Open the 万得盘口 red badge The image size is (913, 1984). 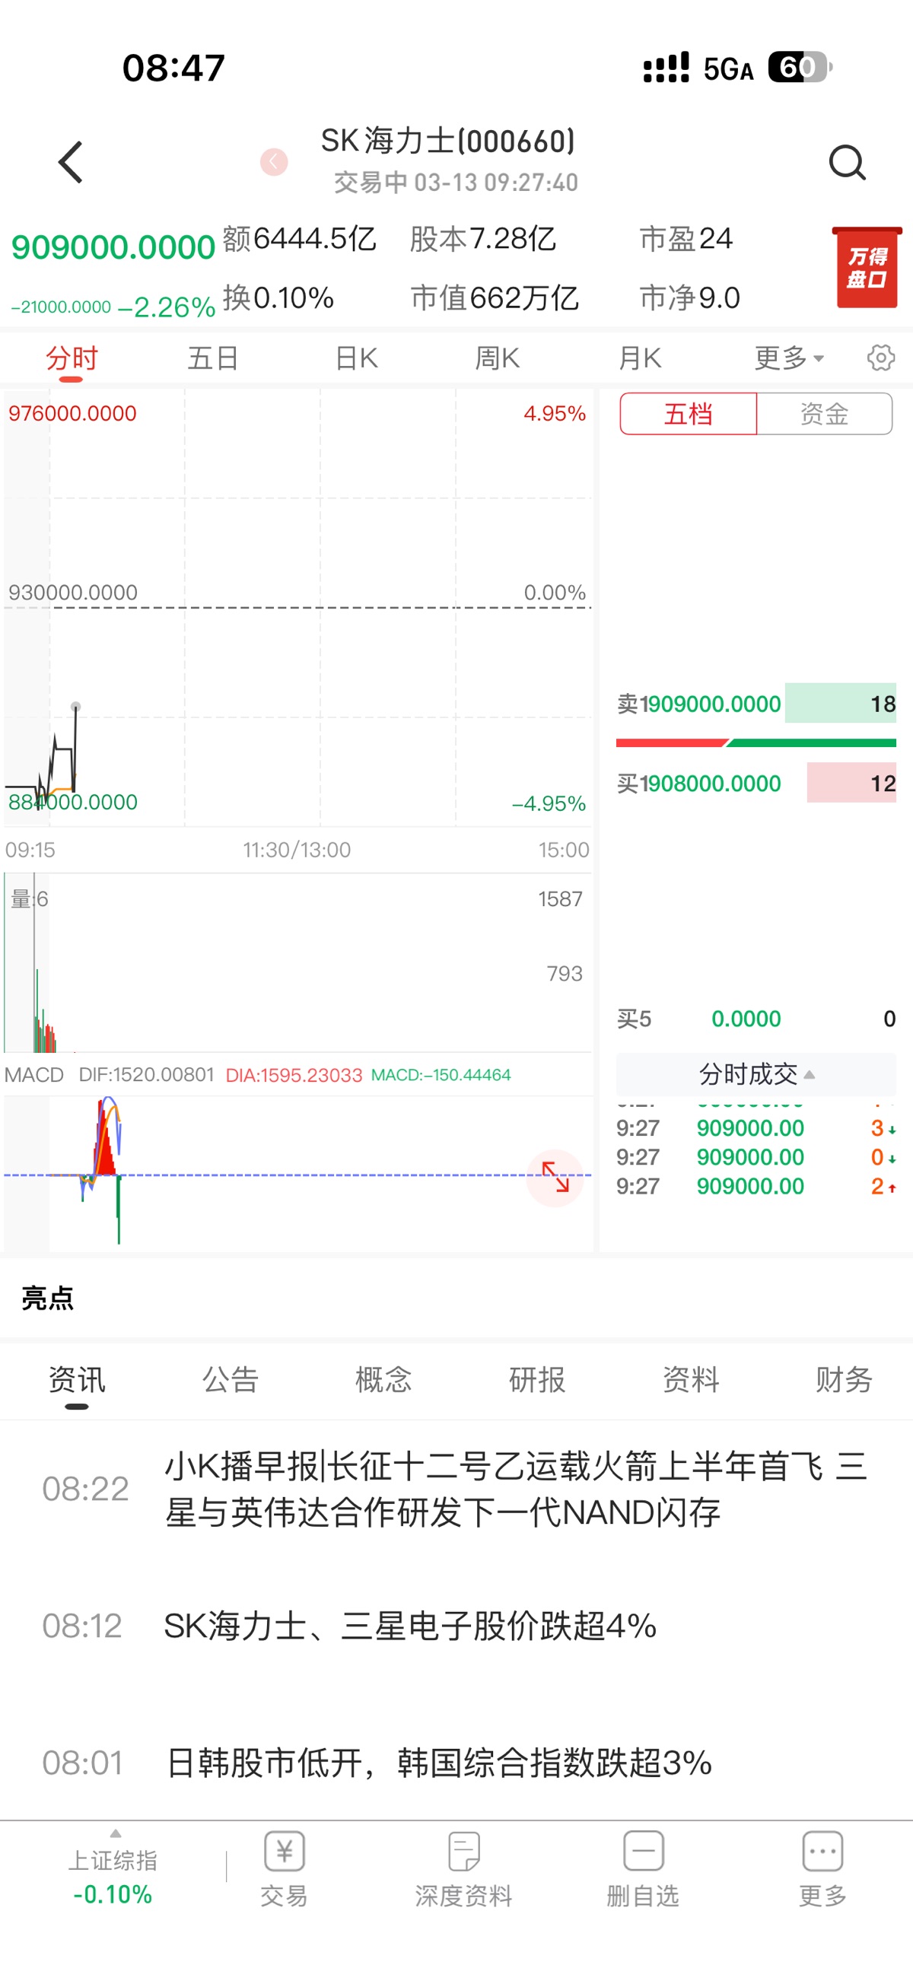[x=866, y=267]
